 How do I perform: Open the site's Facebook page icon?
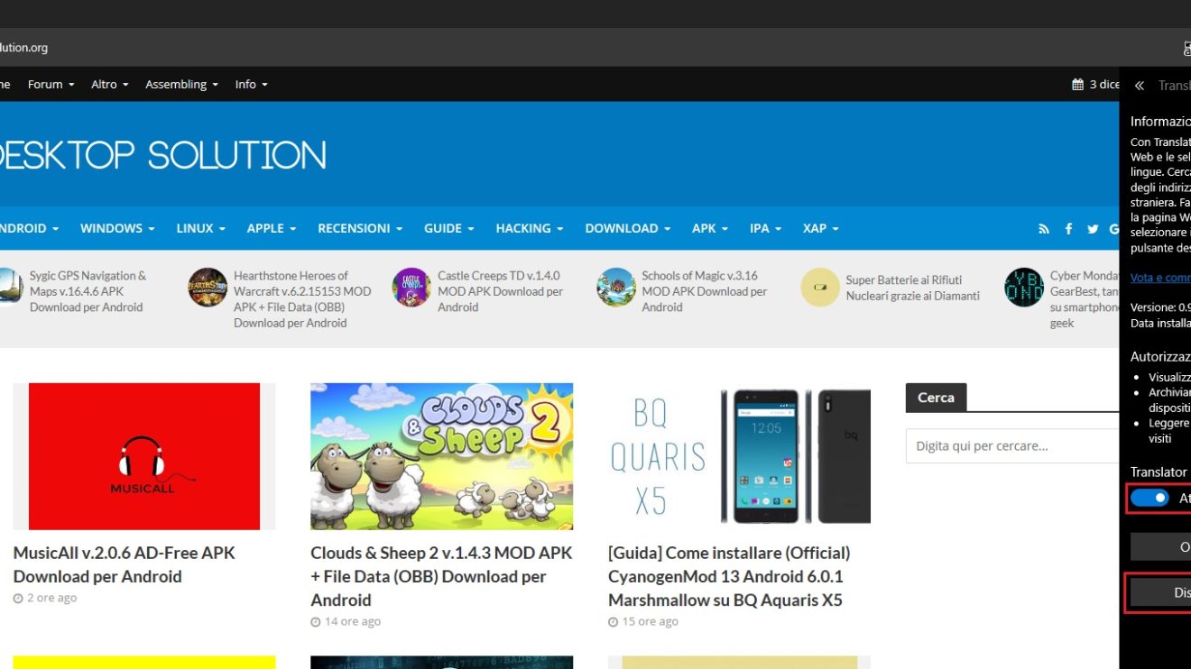click(1068, 229)
